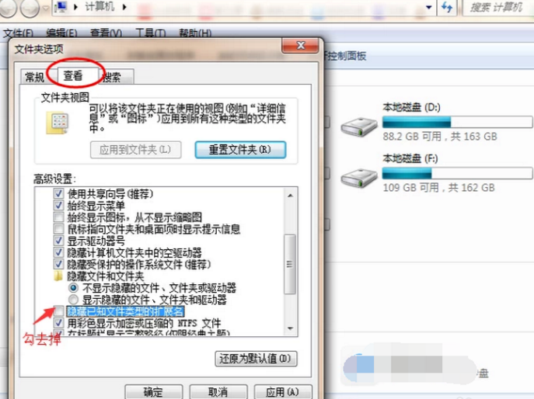Click the scroll down arrow in advanced settings
This screenshot has height=399, width=534.
point(290,328)
